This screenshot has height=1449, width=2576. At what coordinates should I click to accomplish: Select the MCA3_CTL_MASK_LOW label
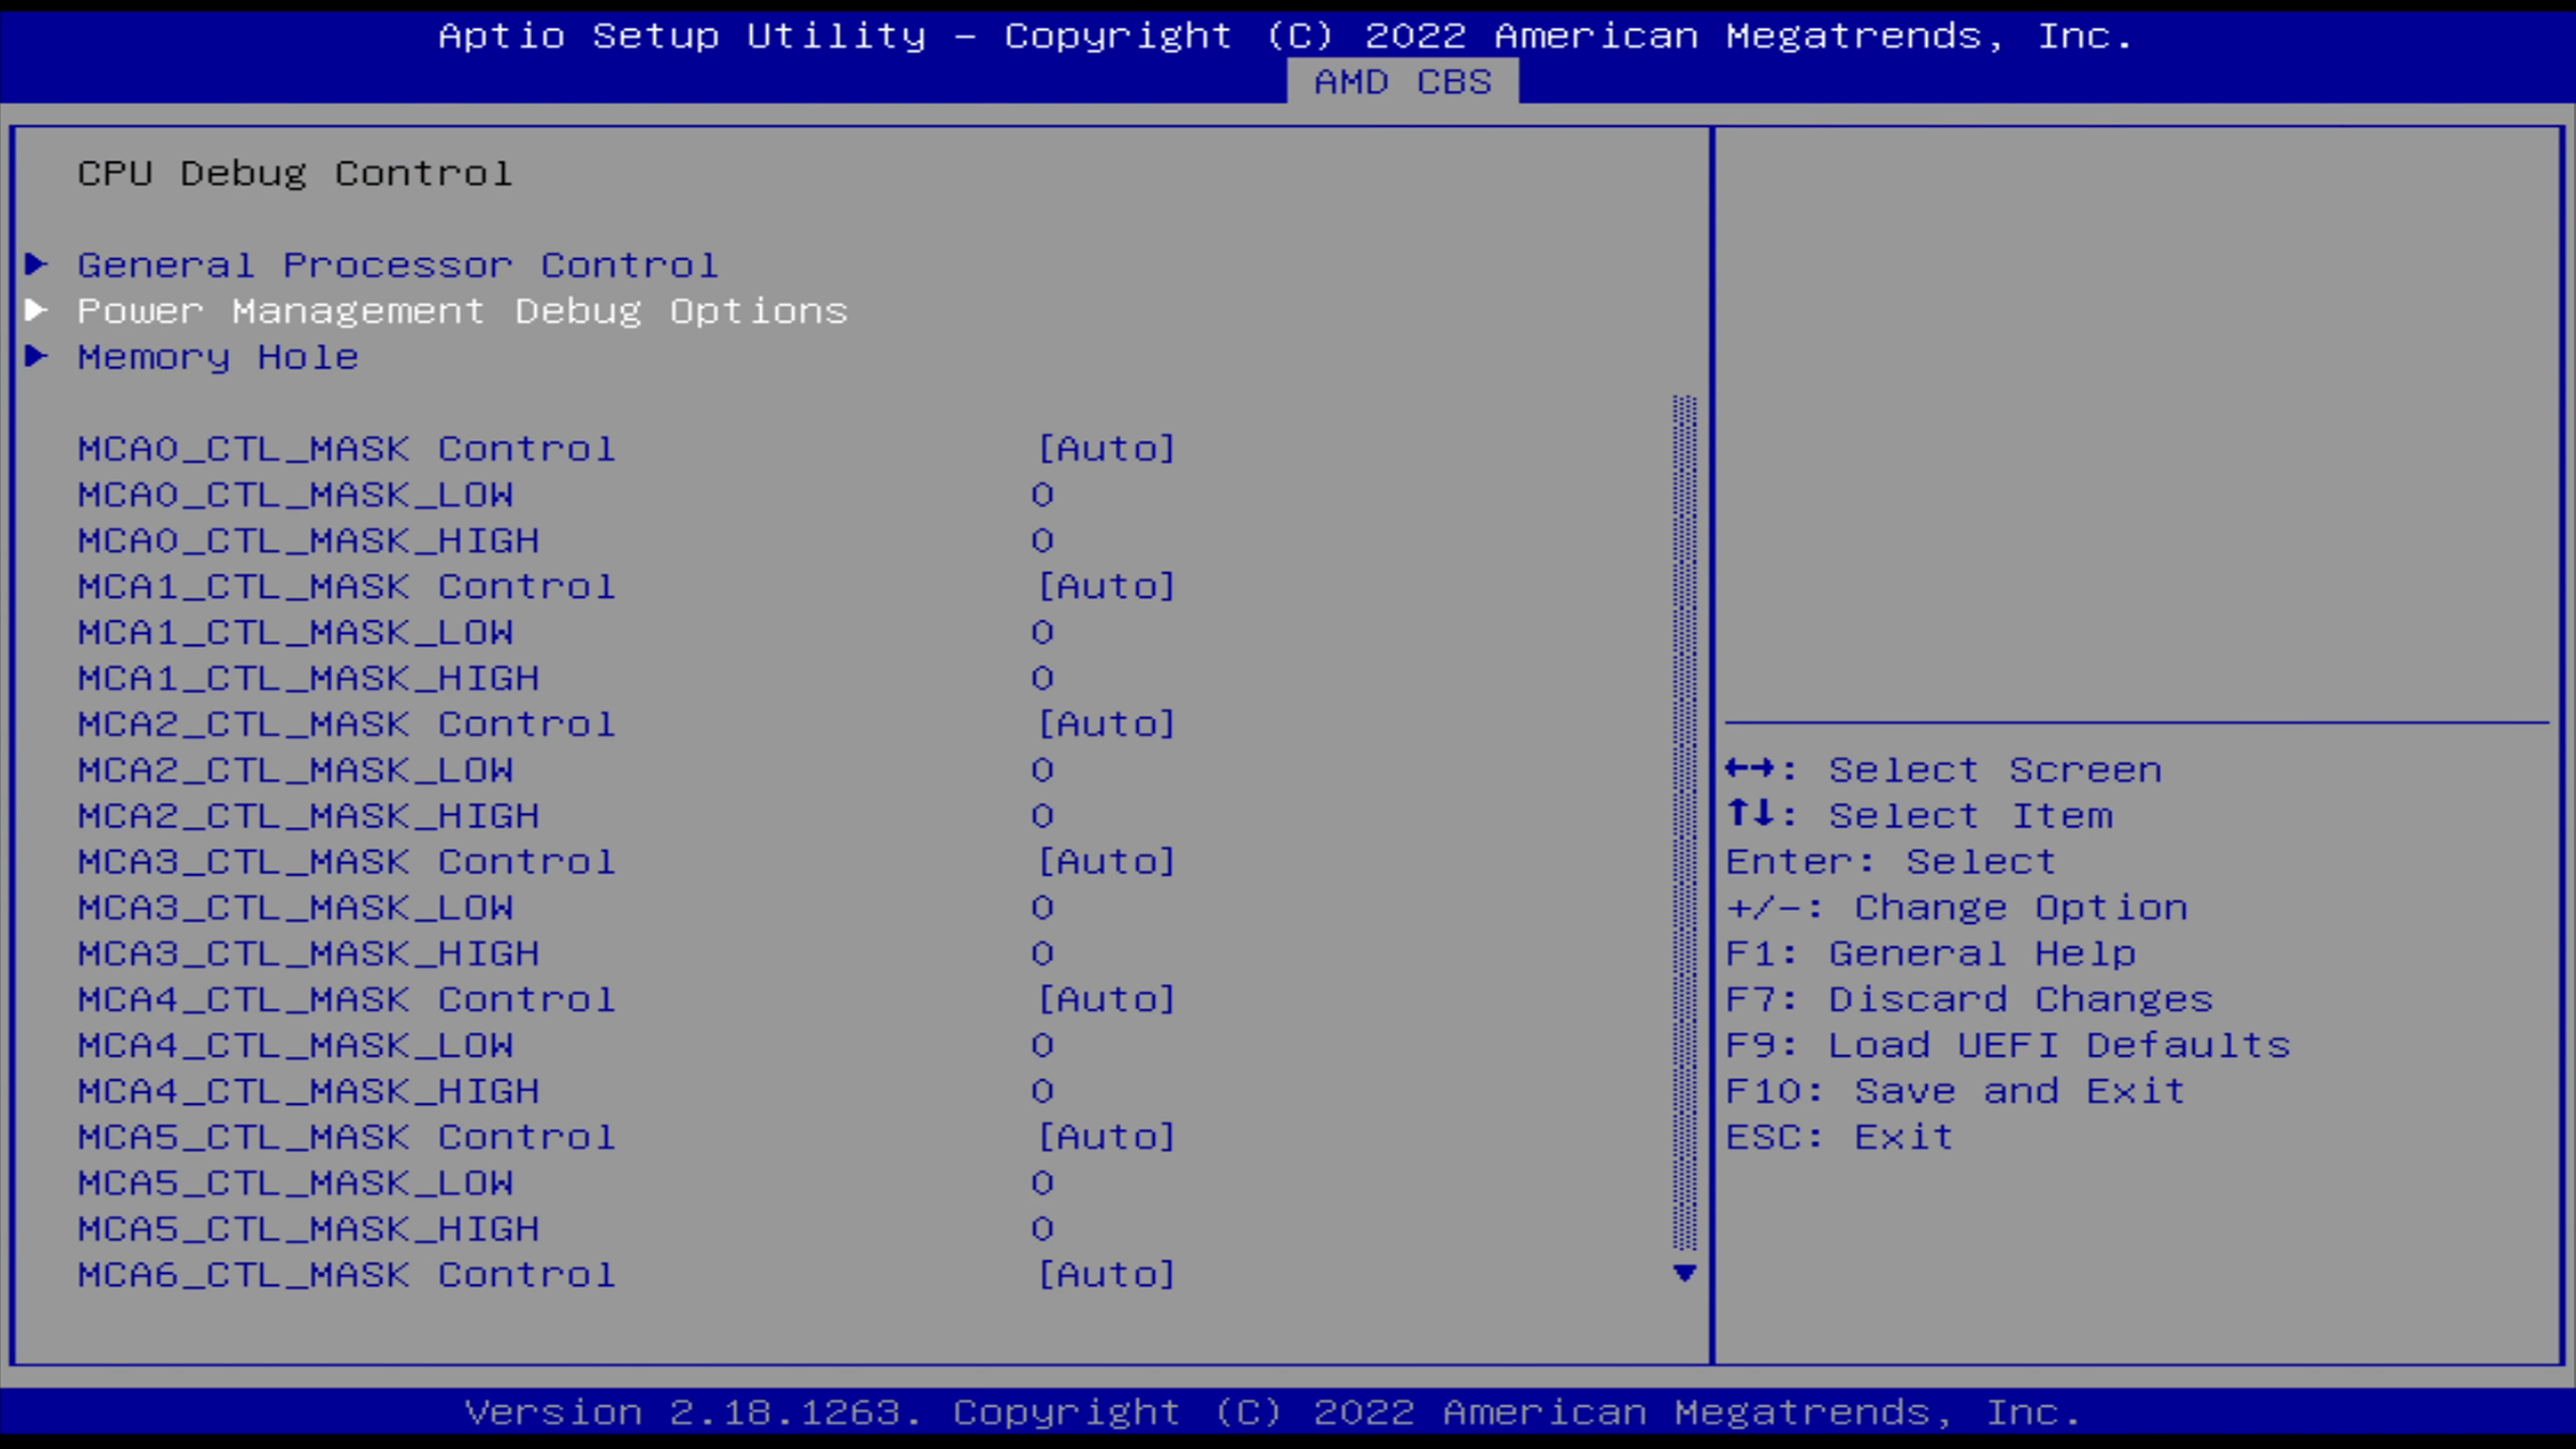pos(296,908)
